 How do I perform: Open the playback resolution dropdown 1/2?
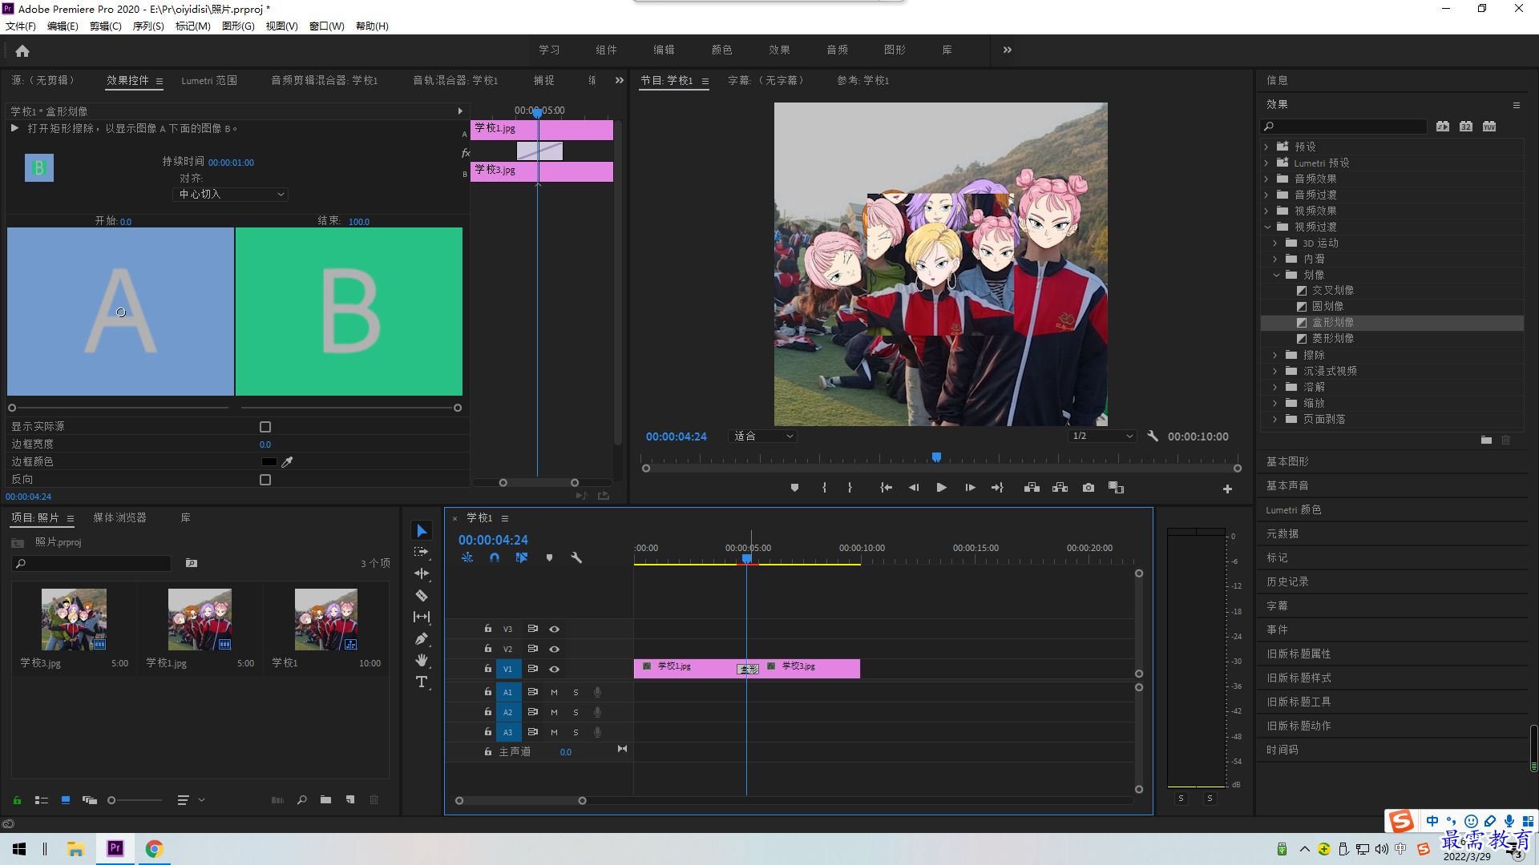[1103, 437]
